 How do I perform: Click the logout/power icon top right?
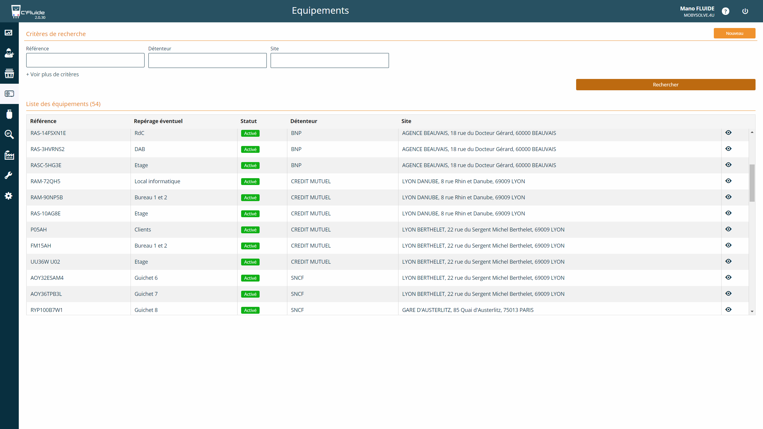(745, 11)
